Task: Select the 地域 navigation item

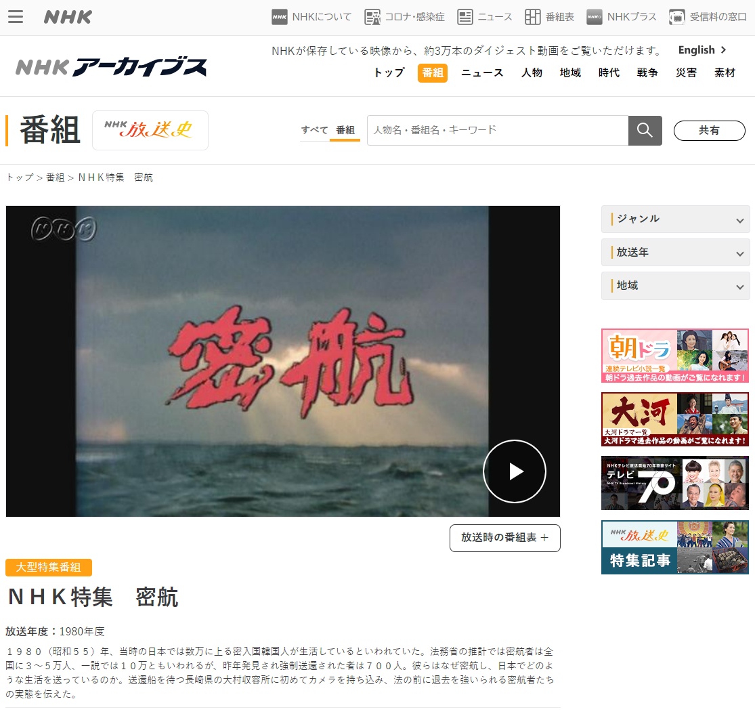Action: coord(570,72)
